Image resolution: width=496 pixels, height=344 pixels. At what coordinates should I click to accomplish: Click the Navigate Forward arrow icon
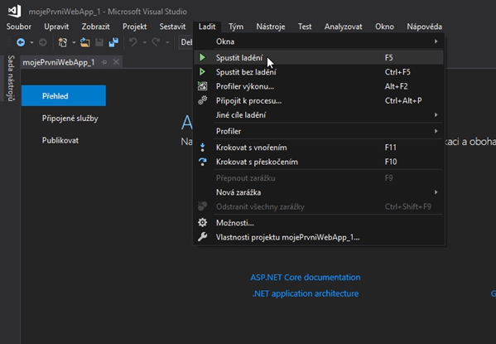tap(43, 42)
